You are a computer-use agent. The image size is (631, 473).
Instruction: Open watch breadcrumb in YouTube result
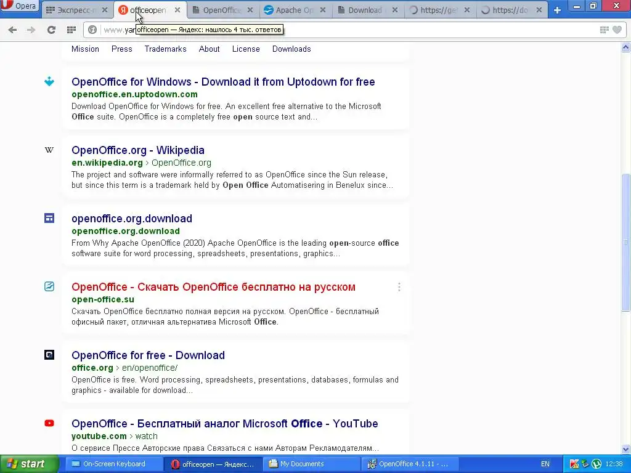(146, 436)
